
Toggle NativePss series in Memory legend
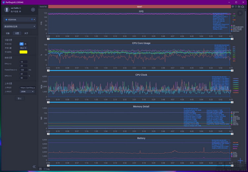(235, 112)
